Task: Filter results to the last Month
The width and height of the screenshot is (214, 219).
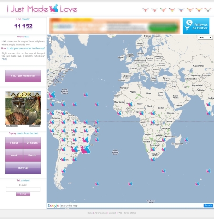Action: pos(32,155)
